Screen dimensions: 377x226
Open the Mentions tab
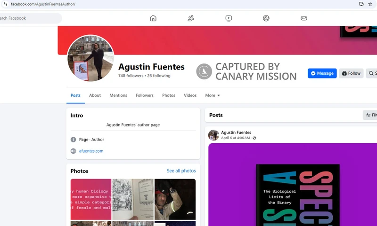[118, 95]
